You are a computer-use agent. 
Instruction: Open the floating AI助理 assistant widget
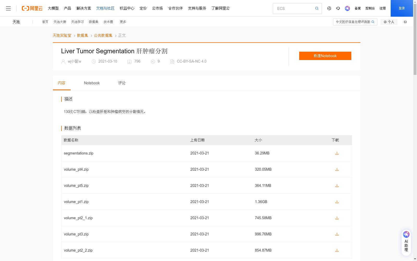406,242
